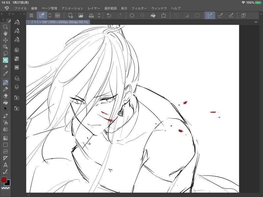
Task: Open the フィルター menu
Action: click(139, 8)
